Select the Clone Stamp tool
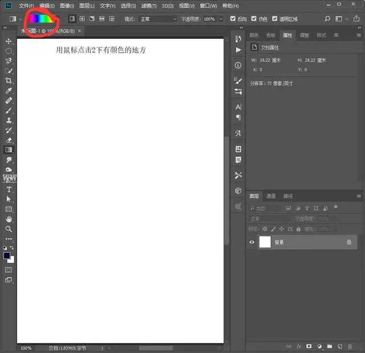This screenshot has height=353, width=365. click(9, 120)
